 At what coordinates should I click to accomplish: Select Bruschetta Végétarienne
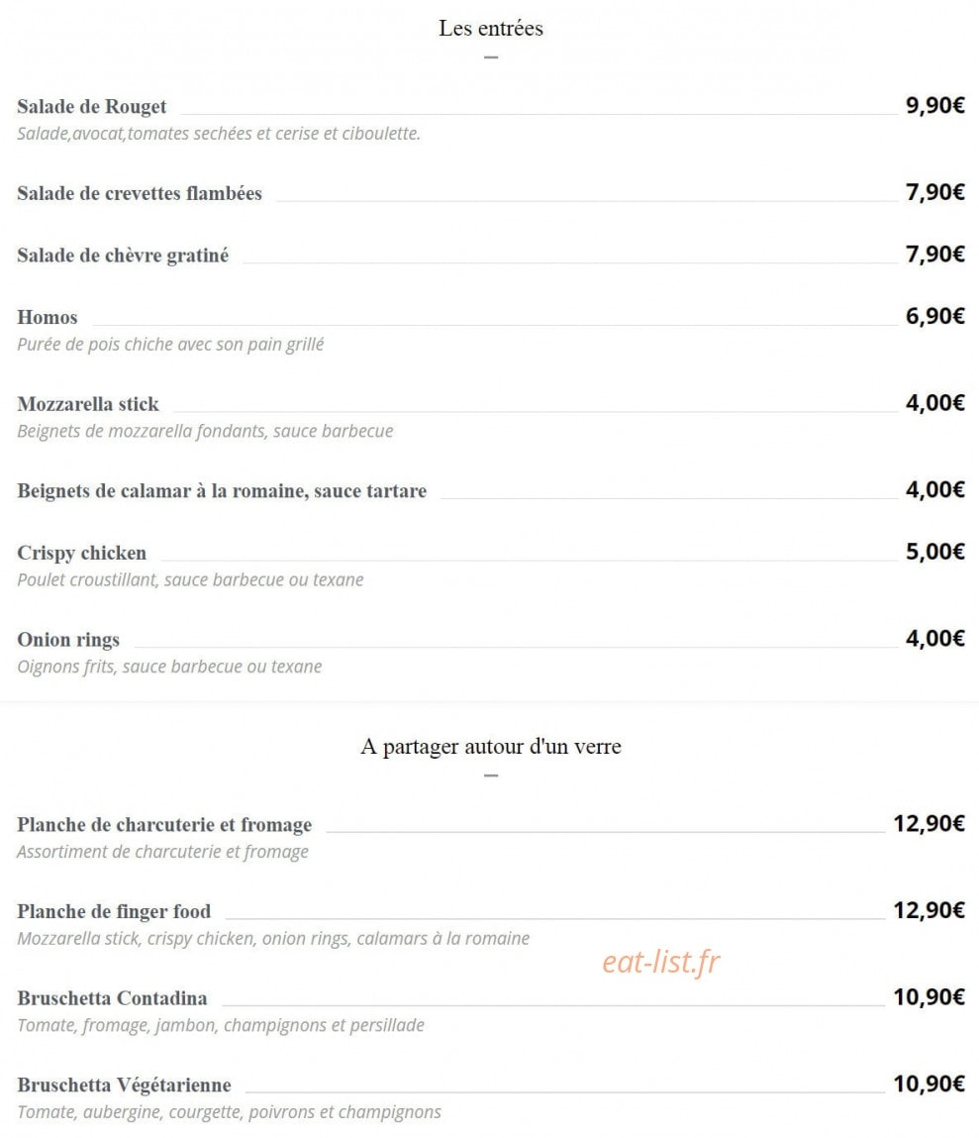(x=125, y=1086)
